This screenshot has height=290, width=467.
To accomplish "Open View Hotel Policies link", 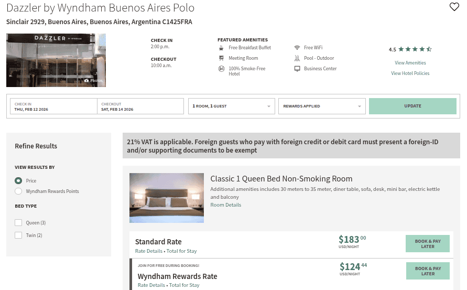I will coord(410,73).
